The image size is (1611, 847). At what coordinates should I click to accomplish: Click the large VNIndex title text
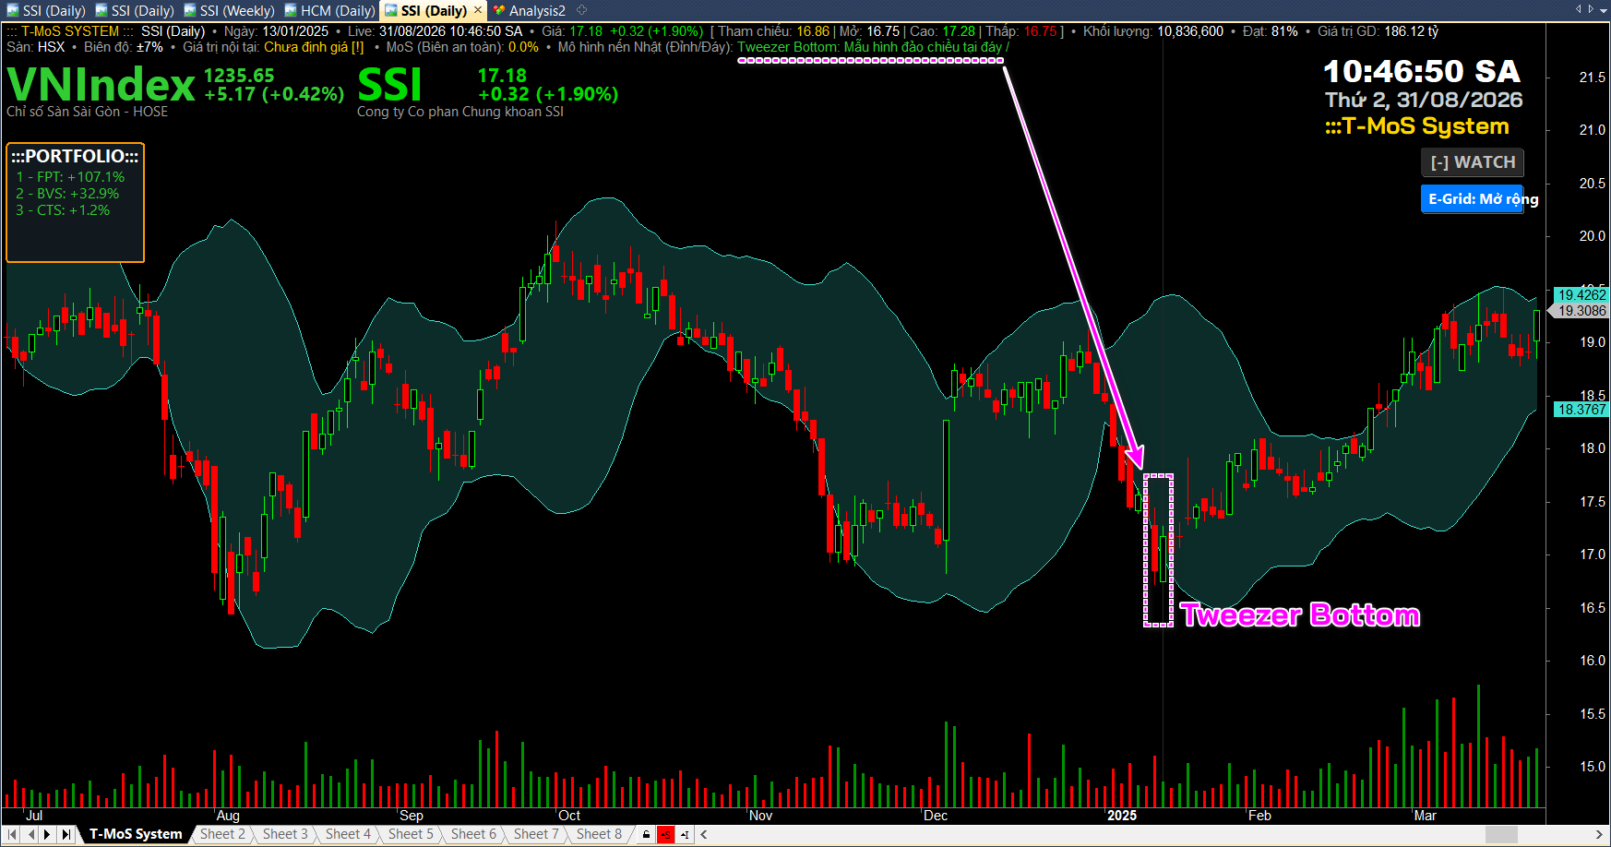click(101, 85)
